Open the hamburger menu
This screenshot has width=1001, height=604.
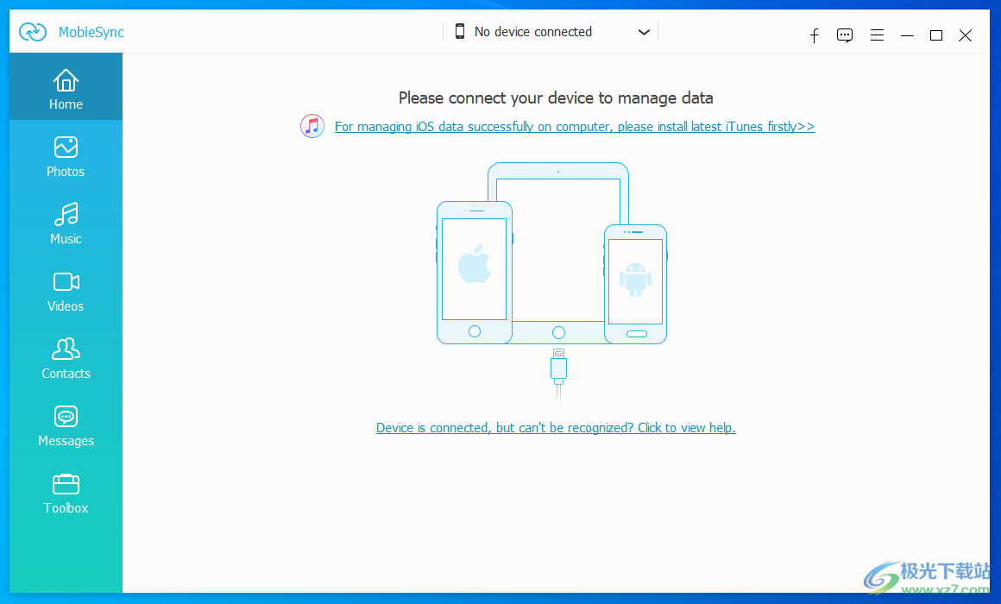pyautogui.click(x=877, y=35)
